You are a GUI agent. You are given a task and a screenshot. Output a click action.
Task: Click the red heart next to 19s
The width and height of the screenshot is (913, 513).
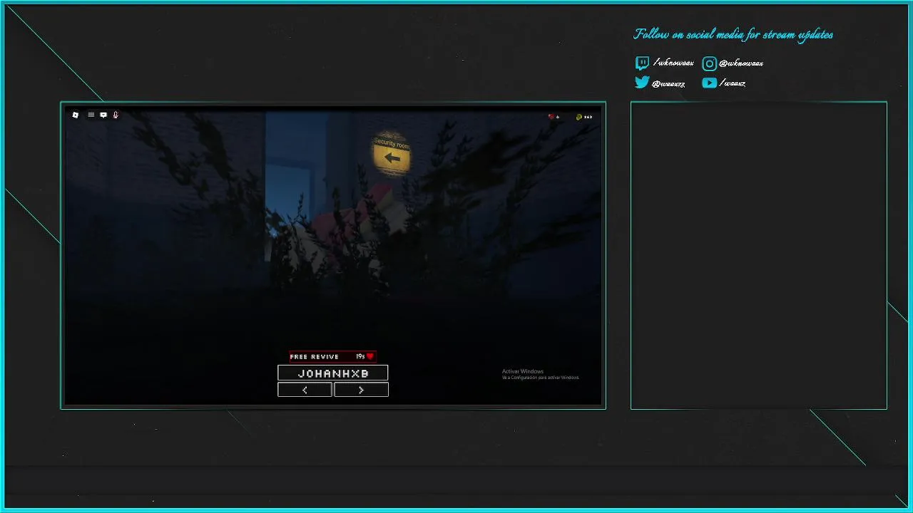click(x=370, y=356)
